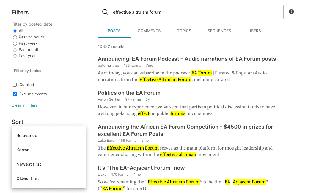This screenshot has width=316, height=193.
Task: Open the search info icon
Action: pyautogui.click(x=291, y=12)
